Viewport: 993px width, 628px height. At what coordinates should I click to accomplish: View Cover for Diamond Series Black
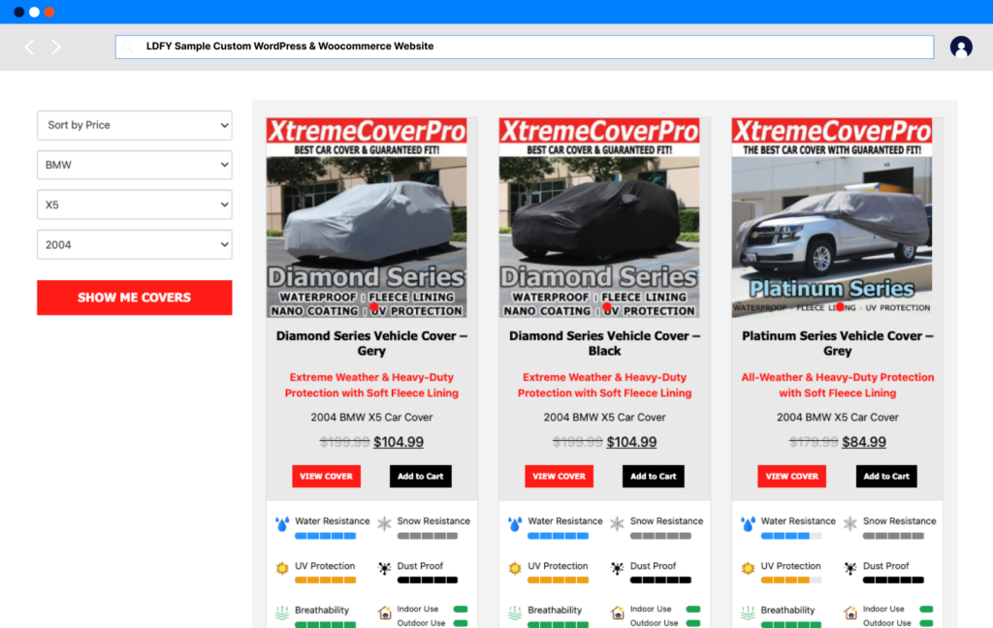point(560,476)
